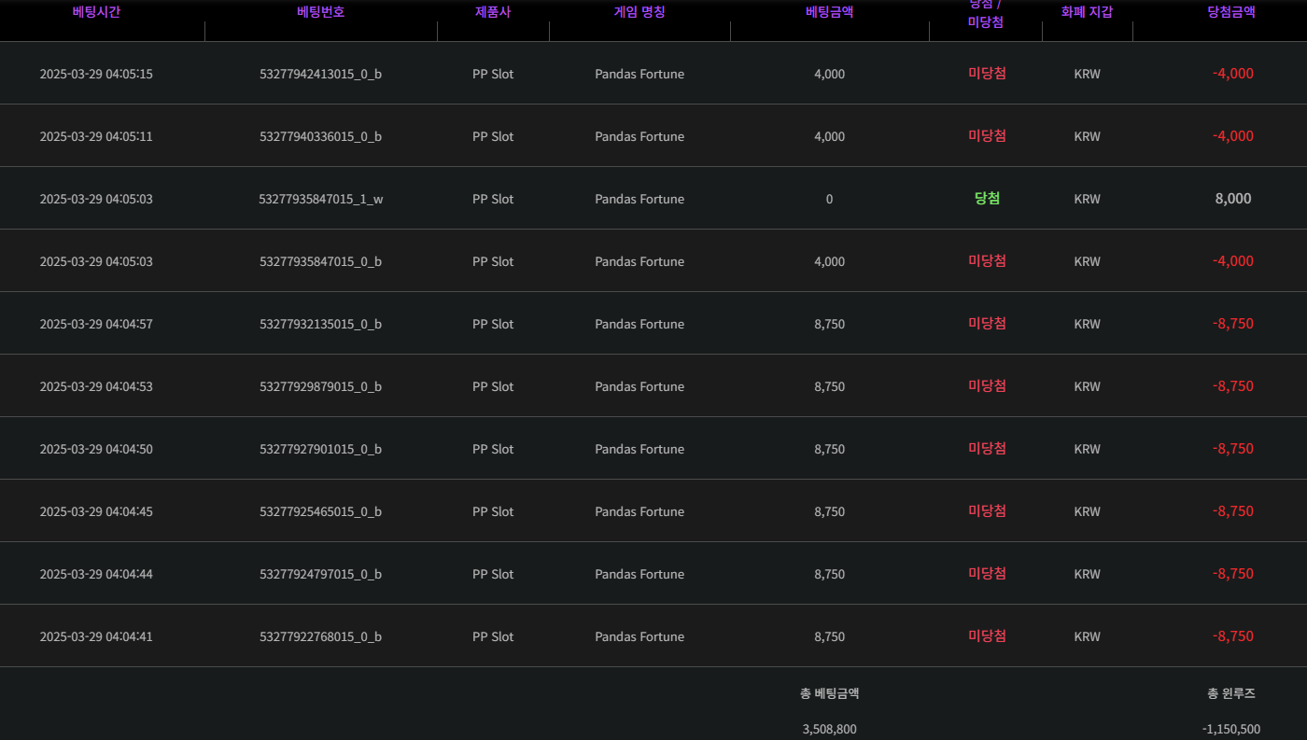Click the 화폐 지갑 column header

click(x=1087, y=12)
